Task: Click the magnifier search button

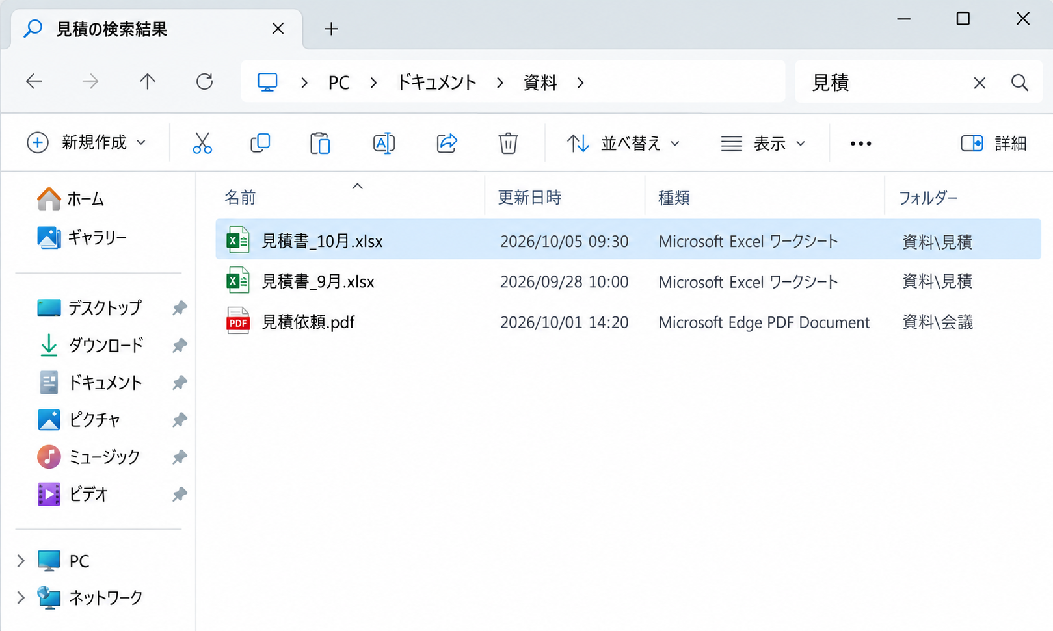Action: [x=1020, y=83]
